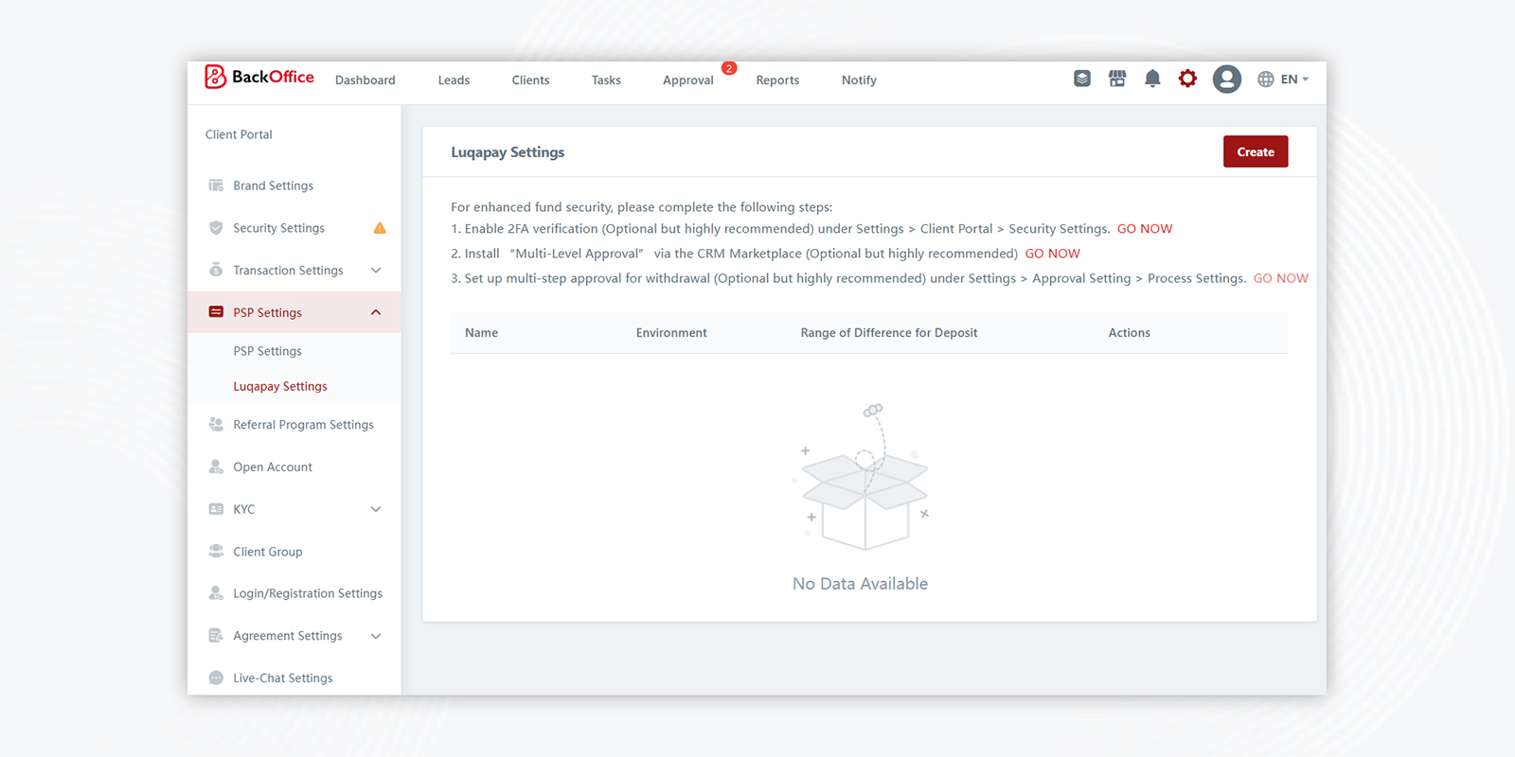
Task: Open Security Settings in the sidebar
Action: pyautogui.click(x=279, y=228)
